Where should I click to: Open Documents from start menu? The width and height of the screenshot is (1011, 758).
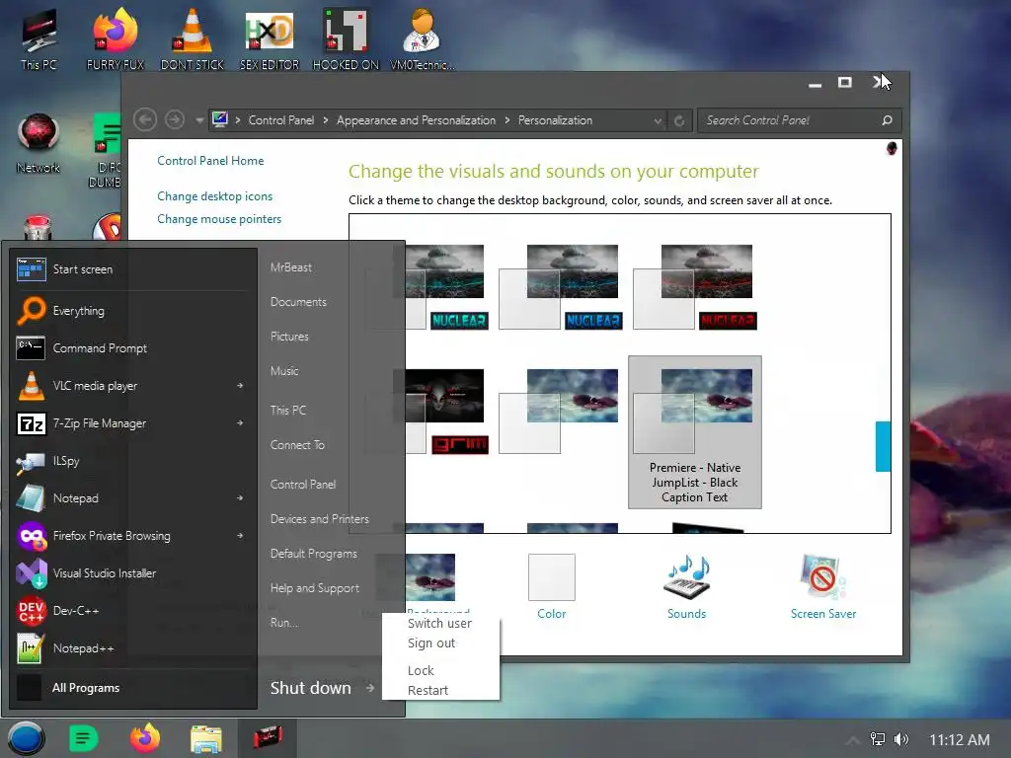[298, 302]
